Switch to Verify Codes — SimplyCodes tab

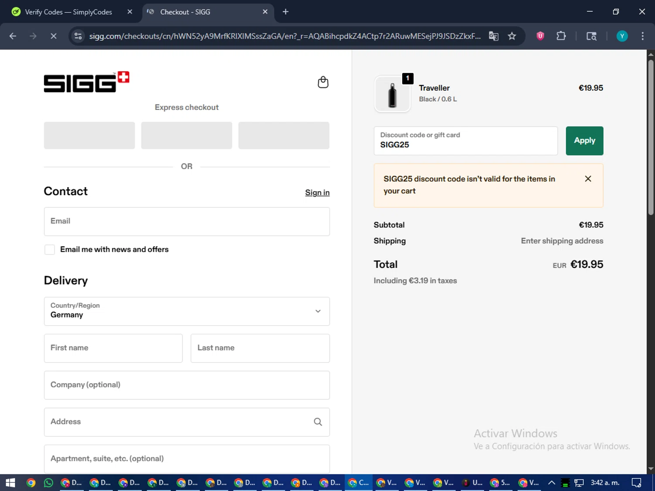click(72, 12)
